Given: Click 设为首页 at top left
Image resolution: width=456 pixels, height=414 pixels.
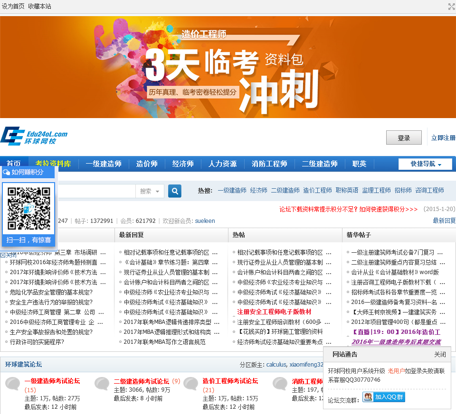Looking at the screenshot, I should tap(13, 6).
